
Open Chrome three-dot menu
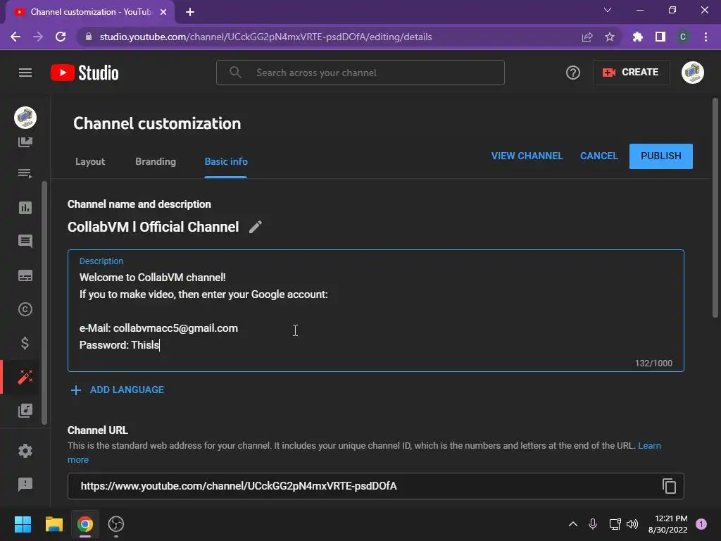(x=706, y=37)
